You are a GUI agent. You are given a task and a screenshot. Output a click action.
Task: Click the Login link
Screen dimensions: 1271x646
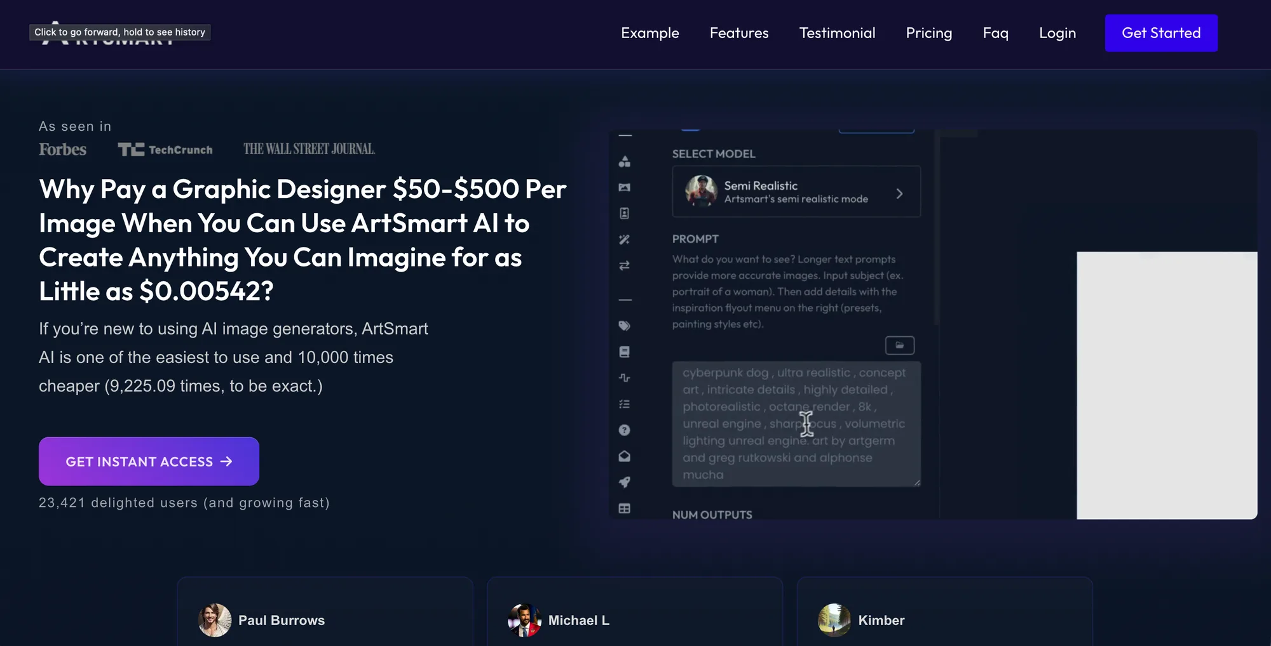point(1057,33)
